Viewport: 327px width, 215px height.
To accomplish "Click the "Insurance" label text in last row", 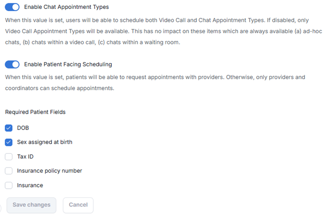I will coord(30,185).
